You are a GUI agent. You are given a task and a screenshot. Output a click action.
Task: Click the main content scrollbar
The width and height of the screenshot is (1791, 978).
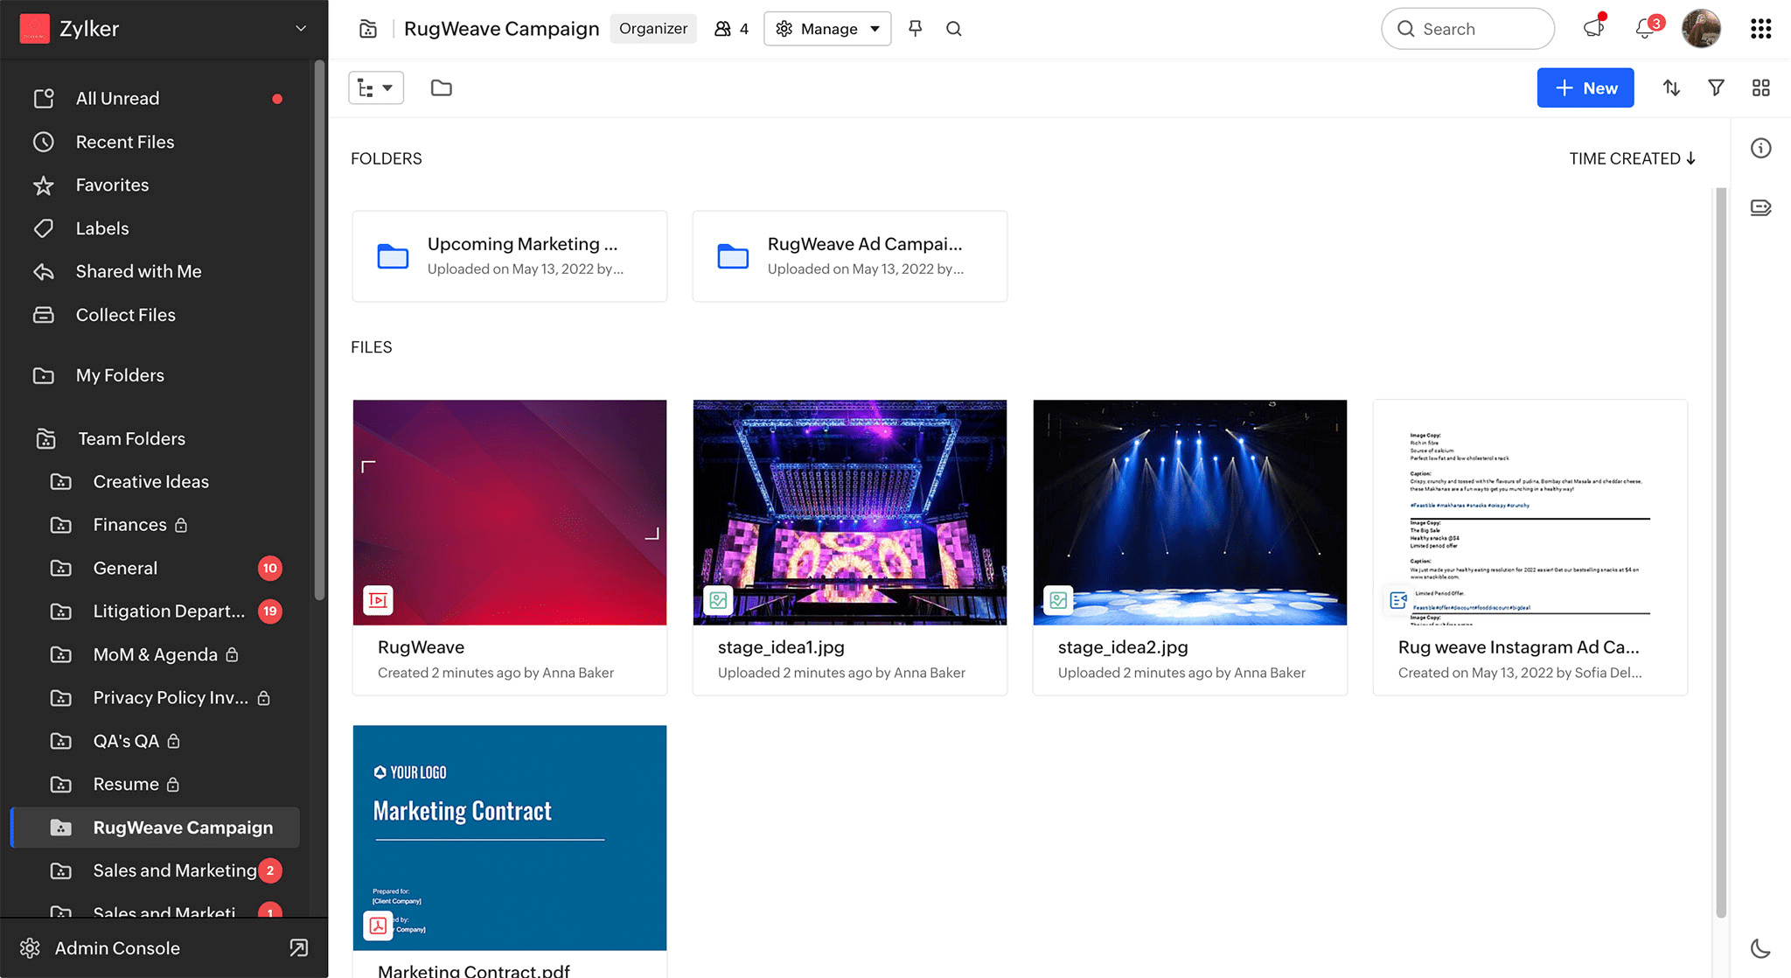coord(1720,551)
